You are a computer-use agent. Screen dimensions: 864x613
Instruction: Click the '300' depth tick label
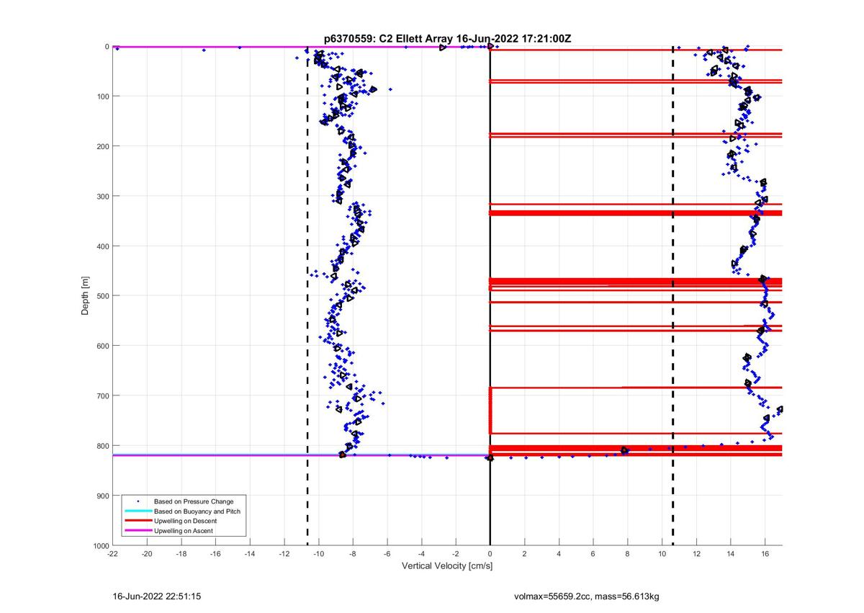click(102, 196)
